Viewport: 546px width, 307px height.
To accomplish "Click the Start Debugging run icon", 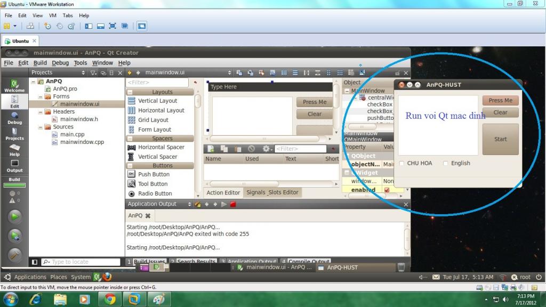I will 14,236.
